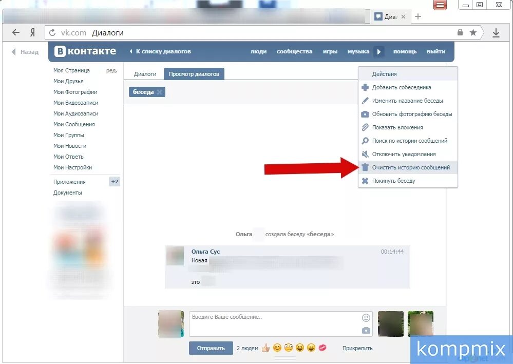Bookmark the page with star icon

click(x=473, y=32)
